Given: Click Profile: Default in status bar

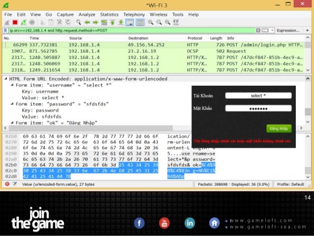Looking at the screenshot, I should tap(290, 184).
